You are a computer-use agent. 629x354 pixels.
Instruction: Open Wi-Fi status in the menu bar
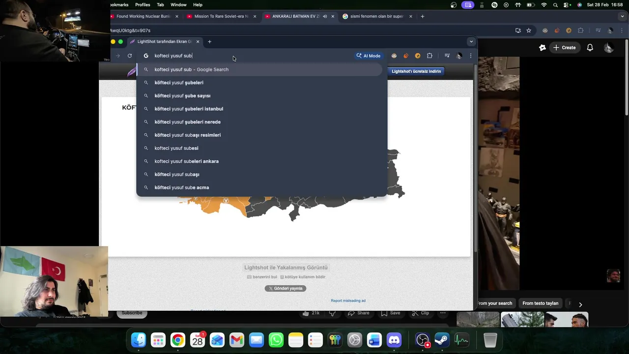[x=543, y=4]
